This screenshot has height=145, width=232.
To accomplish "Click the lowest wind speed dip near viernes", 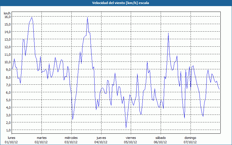I will coord(126,127).
